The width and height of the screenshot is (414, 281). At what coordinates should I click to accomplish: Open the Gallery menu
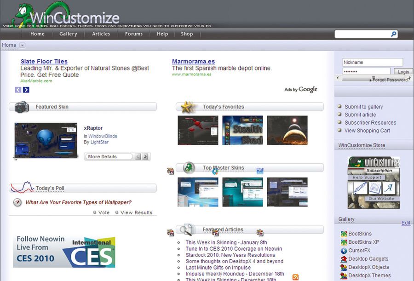tap(68, 34)
